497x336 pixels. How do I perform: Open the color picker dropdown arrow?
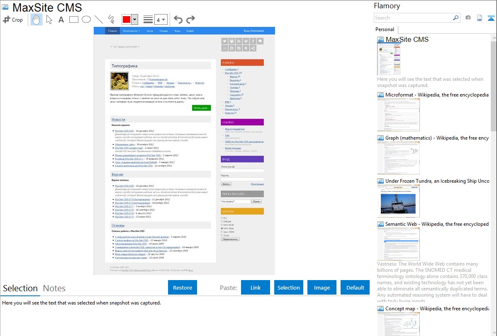click(x=134, y=19)
